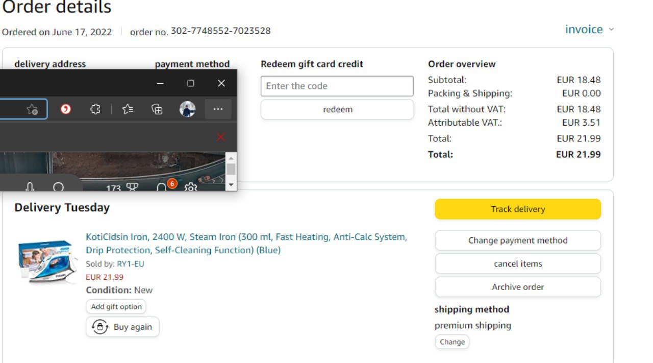Open the Collections icon in toolbar
Screen dimensions: 653x363
pos(157,109)
